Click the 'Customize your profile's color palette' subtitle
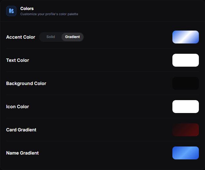The width and height of the screenshot is (205, 170). (x=49, y=14)
